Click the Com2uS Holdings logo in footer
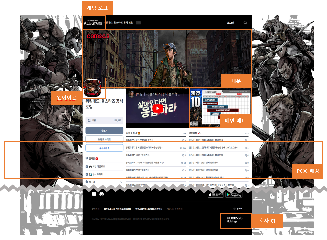This screenshot has width=327, height=240. pos(234,219)
